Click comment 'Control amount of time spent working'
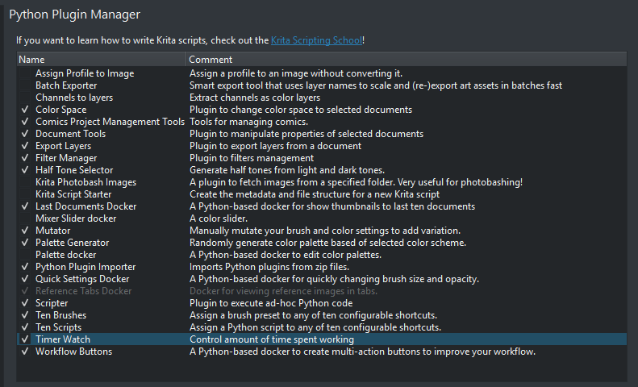Screen dimensions: 638x387 tap(272, 339)
